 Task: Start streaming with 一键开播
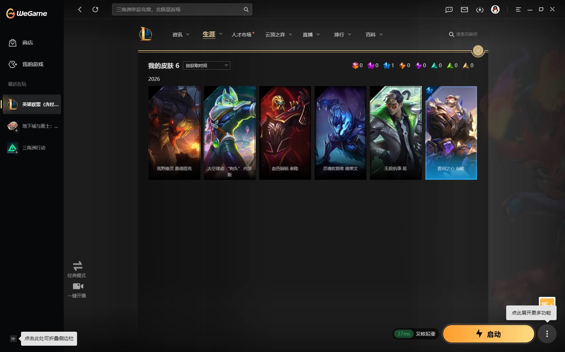click(x=77, y=290)
